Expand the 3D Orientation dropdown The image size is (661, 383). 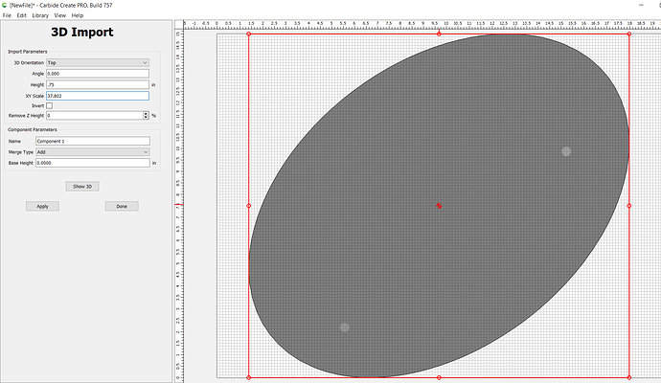click(98, 62)
